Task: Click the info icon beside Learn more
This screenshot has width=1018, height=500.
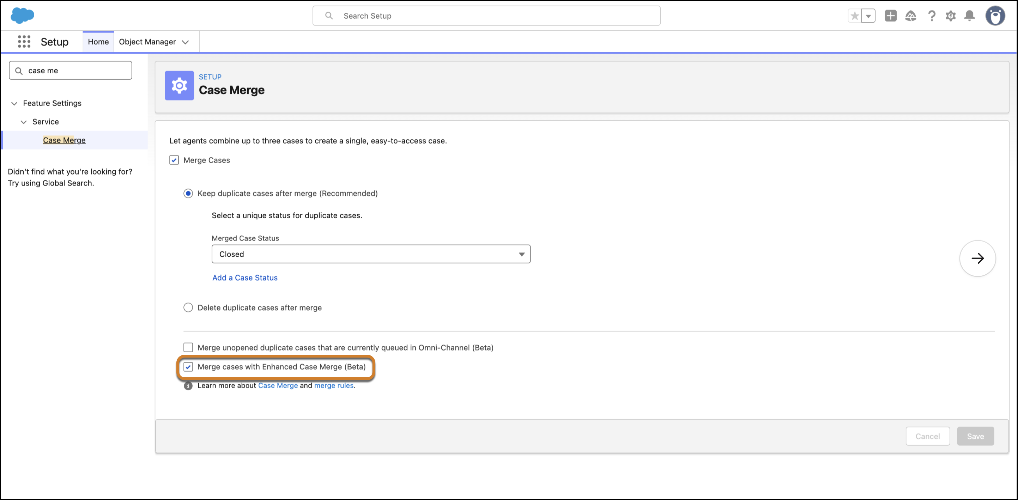Action: [x=188, y=385]
